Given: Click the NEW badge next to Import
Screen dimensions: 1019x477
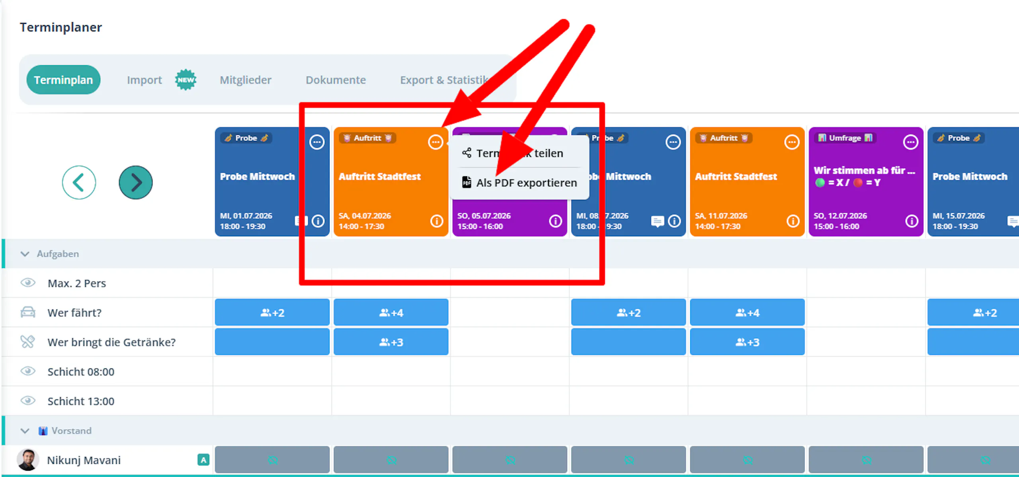Looking at the screenshot, I should coord(185,80).
